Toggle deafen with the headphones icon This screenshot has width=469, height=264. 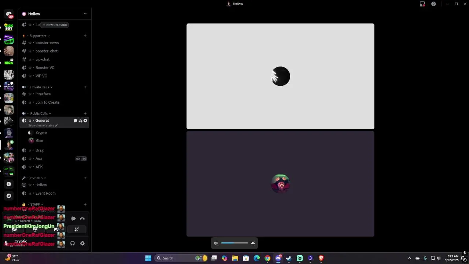pyautogui.click(x=73, y=243)
